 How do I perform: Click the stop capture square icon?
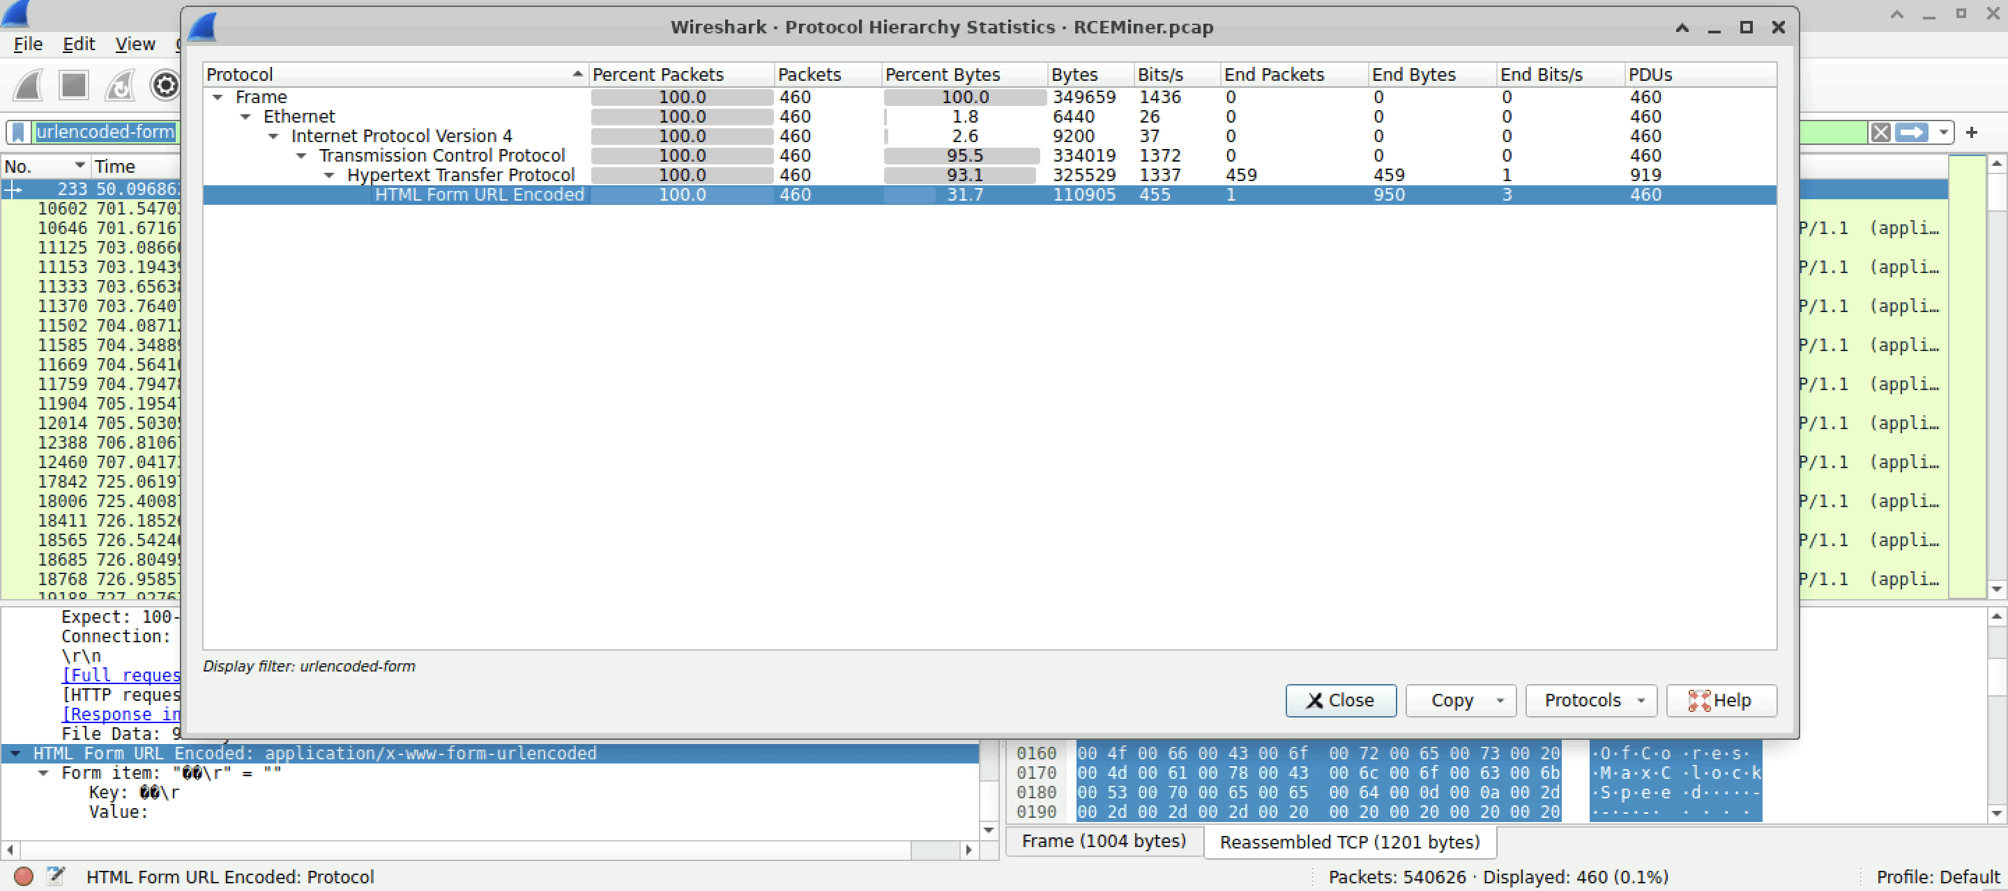click(74, 86)
